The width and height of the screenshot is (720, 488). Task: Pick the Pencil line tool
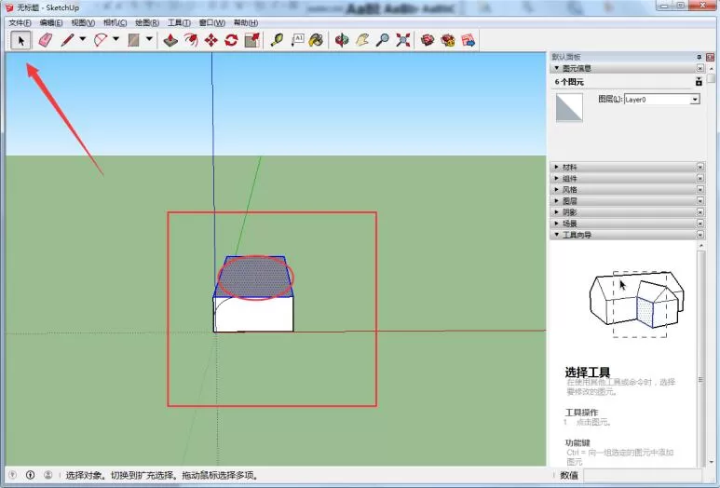coord(67,40)
